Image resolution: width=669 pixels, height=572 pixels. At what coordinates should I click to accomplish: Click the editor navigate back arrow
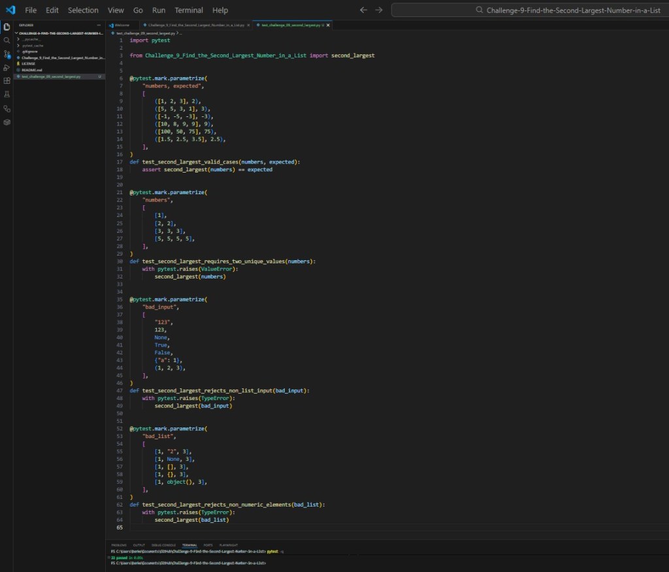(x=363, y=10)
